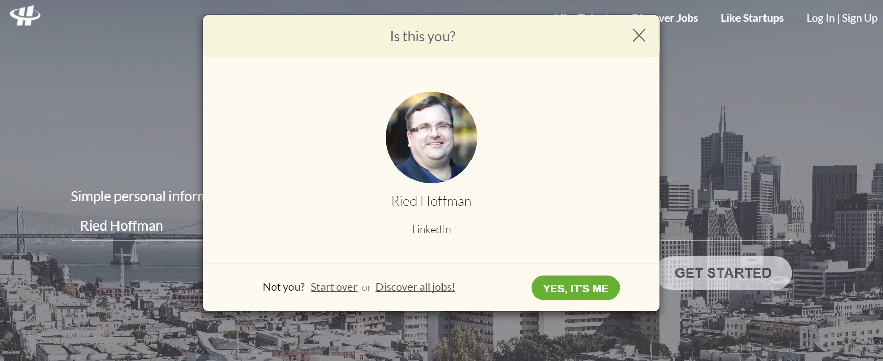The width and height of the screenshot is (883, 361).
Task: Open the "Discover all jobs!" link
Action: pos(415,287)
